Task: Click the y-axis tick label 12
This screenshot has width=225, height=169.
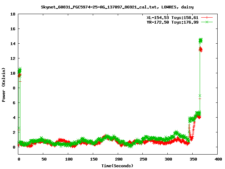Action: click(13, 58)
